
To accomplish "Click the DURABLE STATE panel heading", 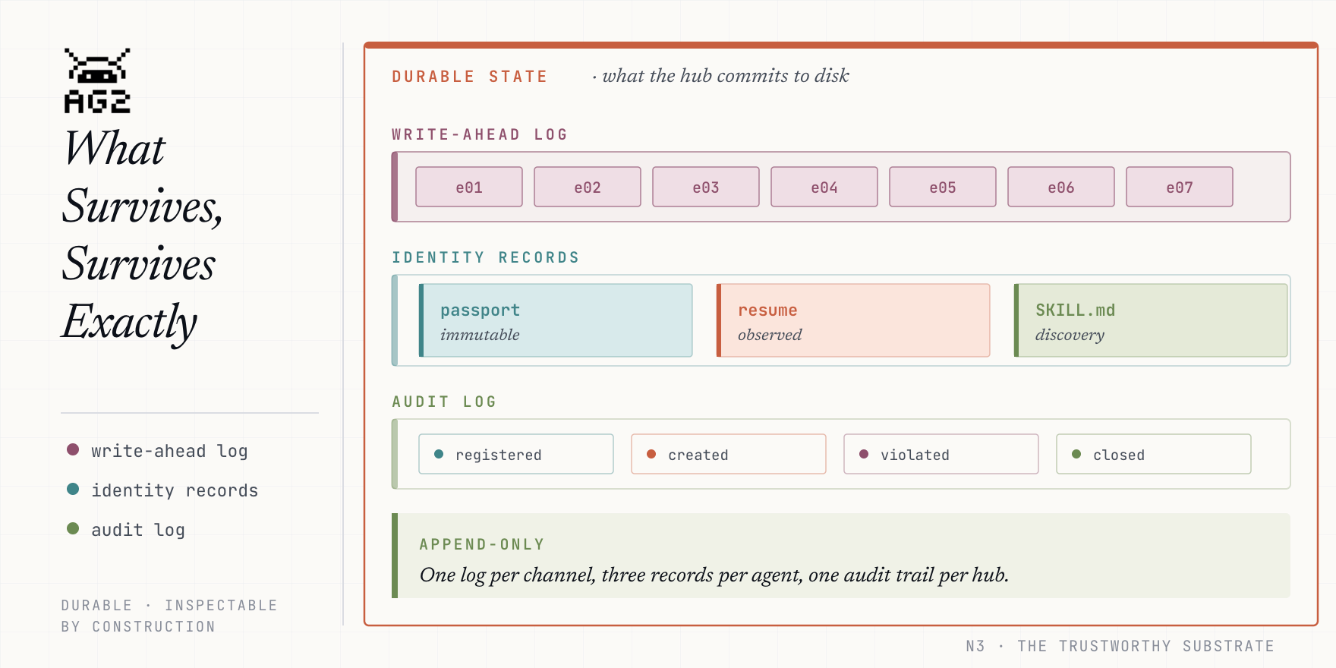I will [x=469, y=77].
